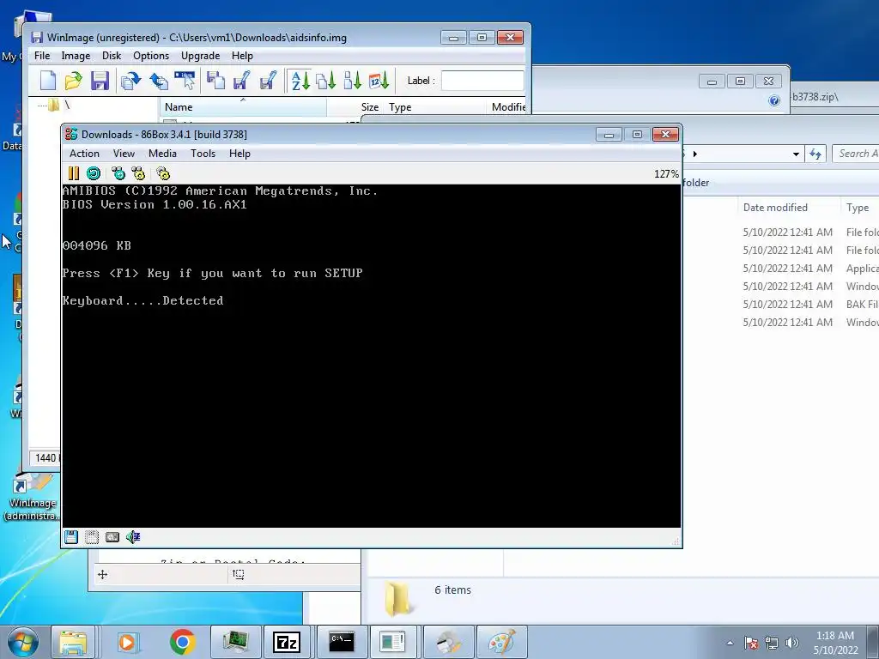Screen dimensions: 879x659
Task: Open the Media menu in 86Box
Action: [162, 154]
